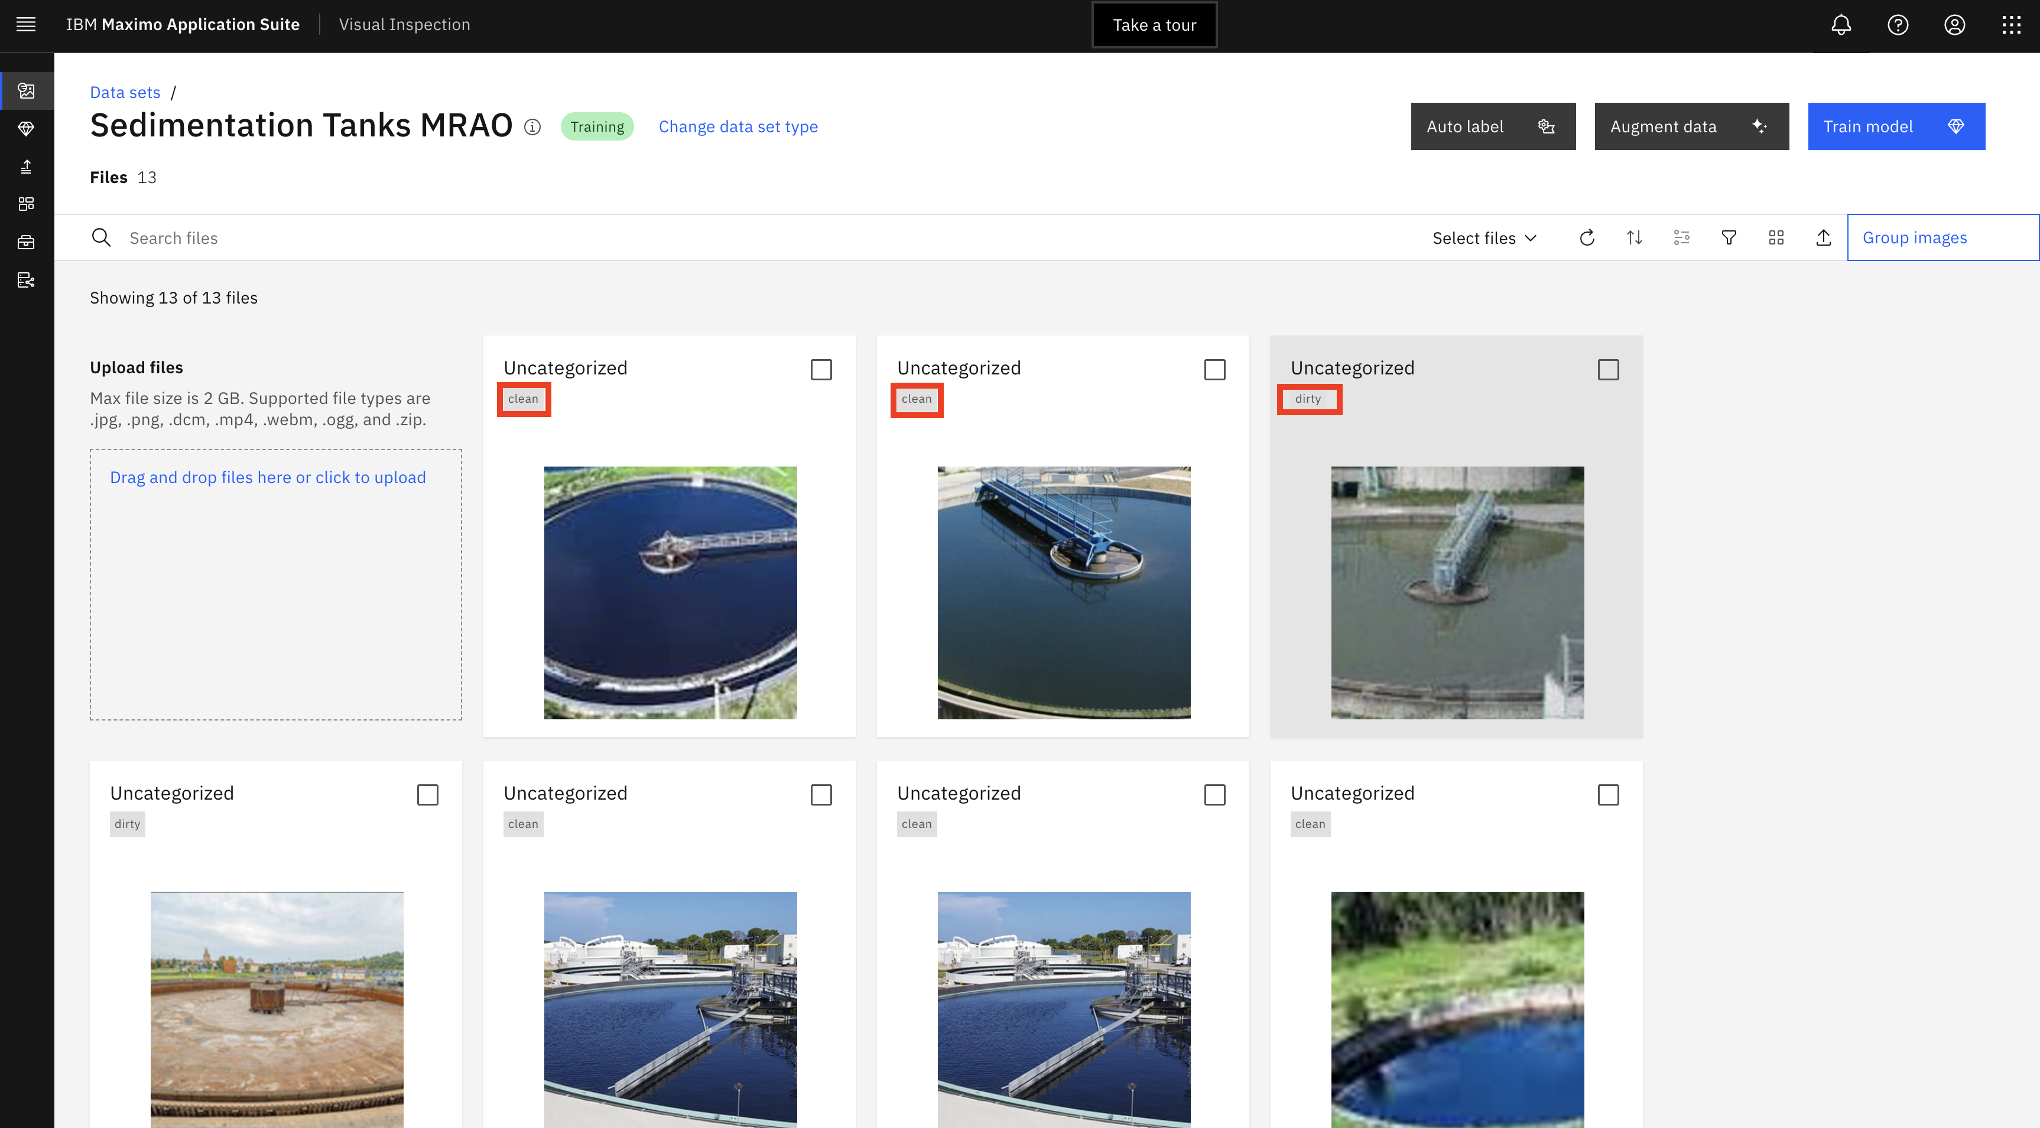Check the first clean tank image checkbox
2040x1128 pixels.
point(821,370)
